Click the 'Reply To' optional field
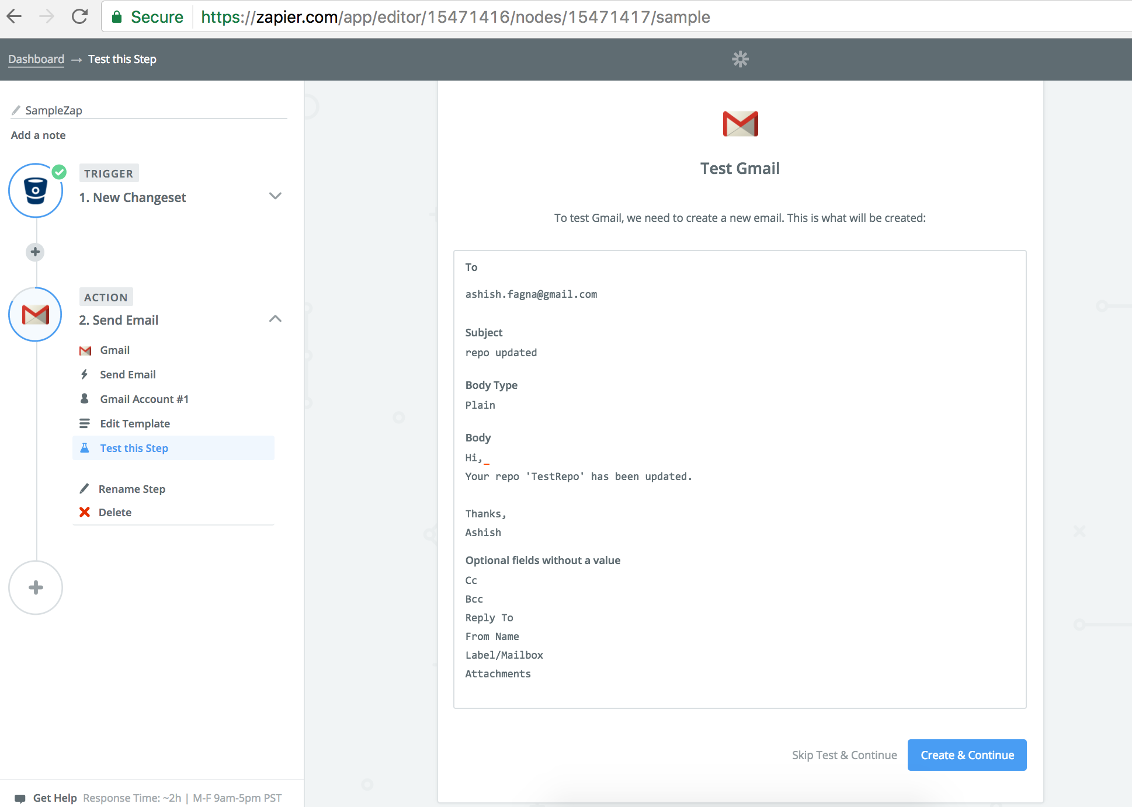Screen dimensions: 1132x807 pos(489,618)
